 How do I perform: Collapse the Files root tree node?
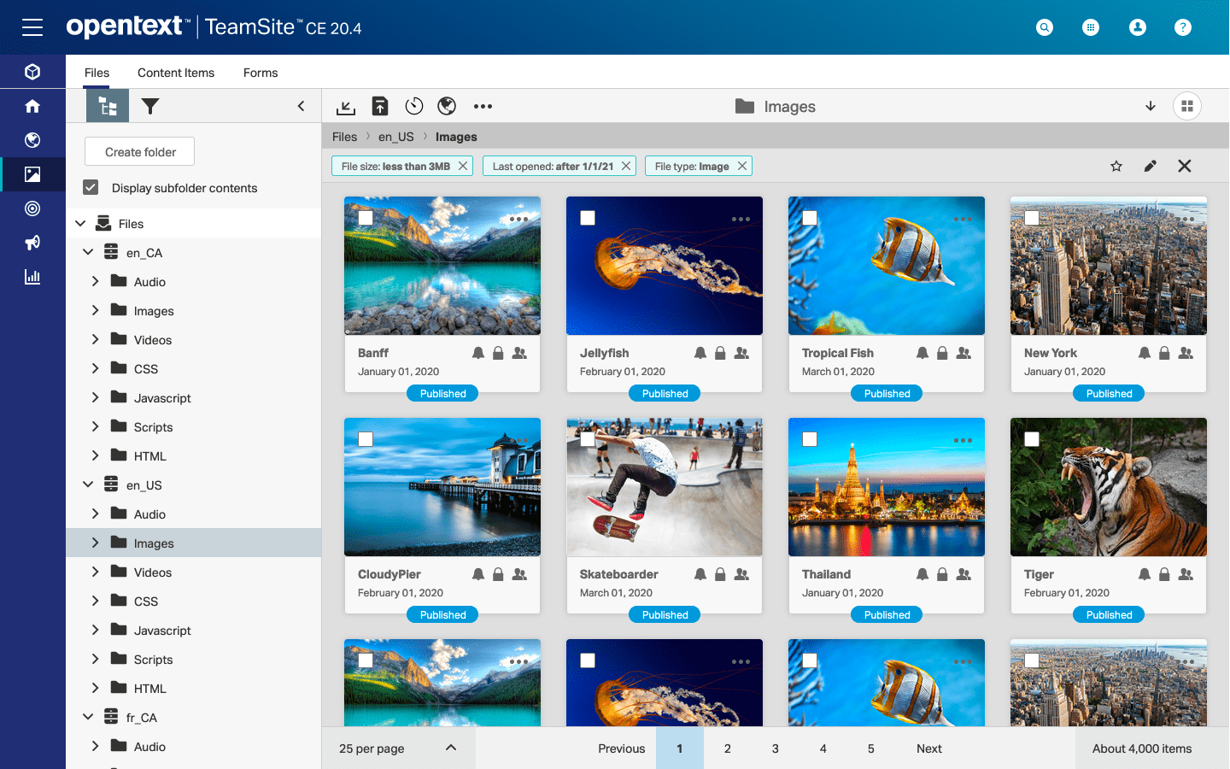tap(80, 223)
